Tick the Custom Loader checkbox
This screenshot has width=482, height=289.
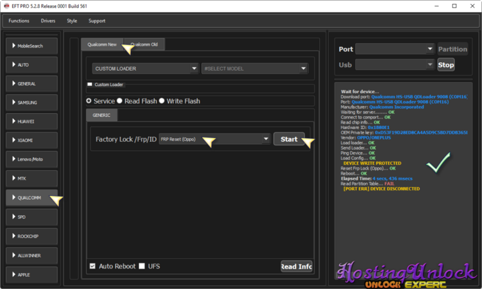pyautogui.click(x=90, y=84)
